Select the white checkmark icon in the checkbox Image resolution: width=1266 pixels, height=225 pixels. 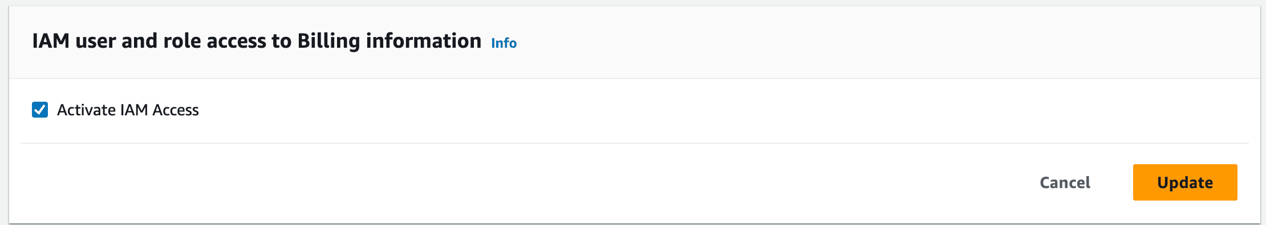40,110
